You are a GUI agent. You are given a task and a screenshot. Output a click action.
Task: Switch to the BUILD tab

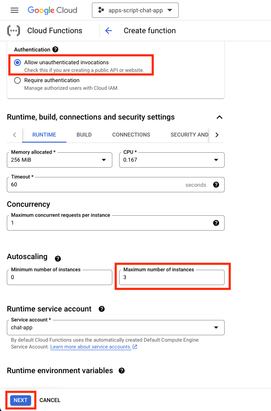point(84,135)
